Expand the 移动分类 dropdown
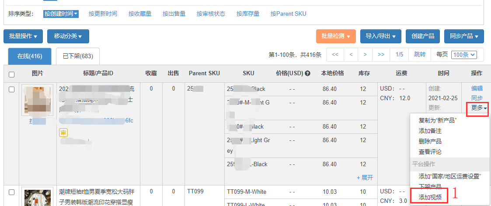491x206 pixels. [x=68, y=36]
